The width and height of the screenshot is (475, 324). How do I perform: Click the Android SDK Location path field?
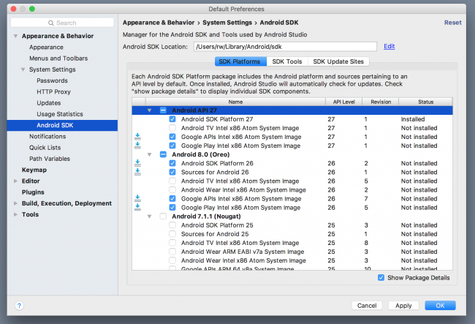(x=285, y=46)
